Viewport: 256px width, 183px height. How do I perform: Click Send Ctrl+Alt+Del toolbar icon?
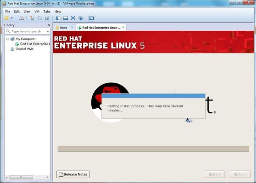(x=21, y=18)
